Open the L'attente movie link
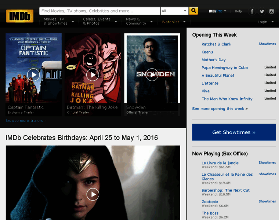 (x=210, y=83)
